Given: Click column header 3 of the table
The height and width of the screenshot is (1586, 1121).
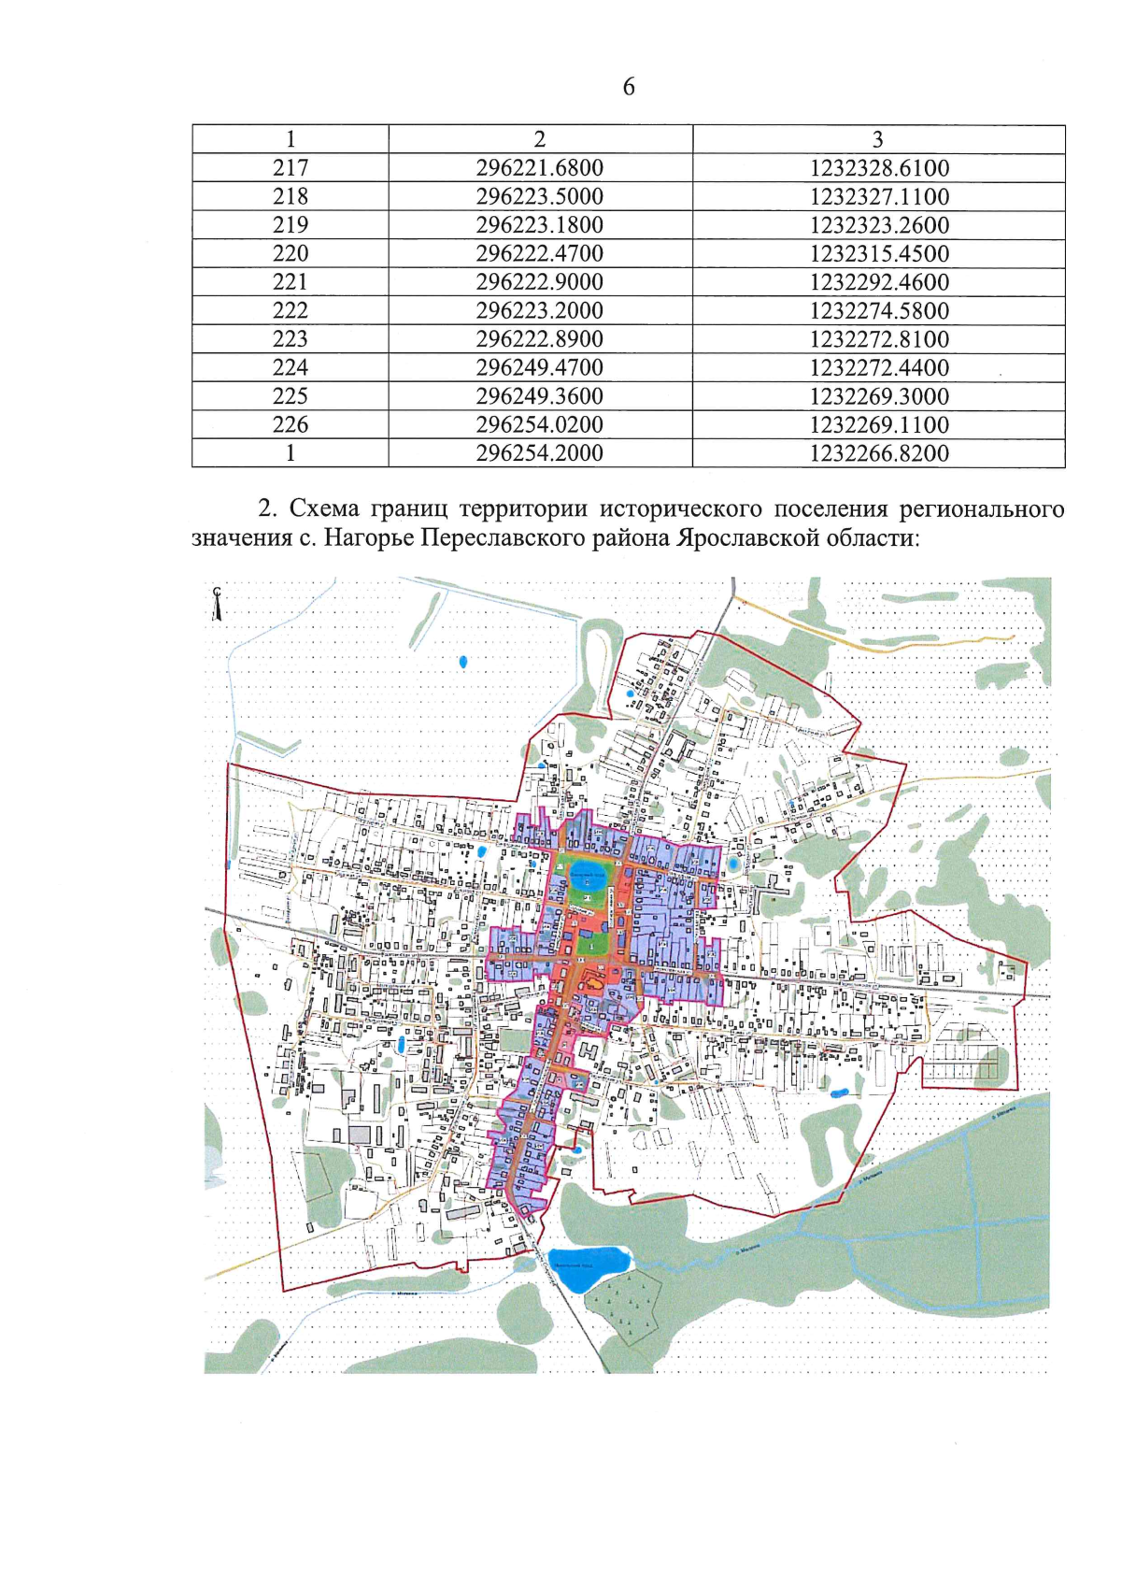Looking at the screenshot, I should point(878,139).
